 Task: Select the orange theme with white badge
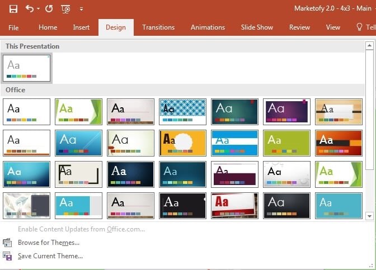click(182, 143)
